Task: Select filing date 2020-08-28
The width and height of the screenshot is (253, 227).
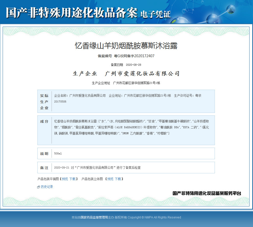Action: click(x=133, y=65)
